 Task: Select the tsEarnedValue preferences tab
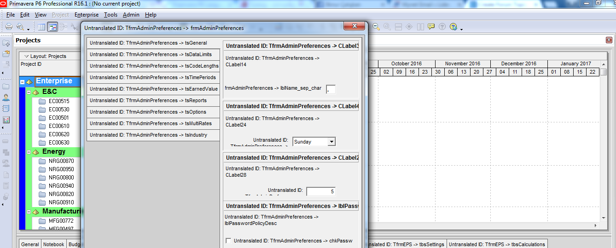click(153, 89)
